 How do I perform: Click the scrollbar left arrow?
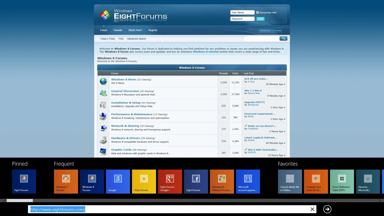4,200
